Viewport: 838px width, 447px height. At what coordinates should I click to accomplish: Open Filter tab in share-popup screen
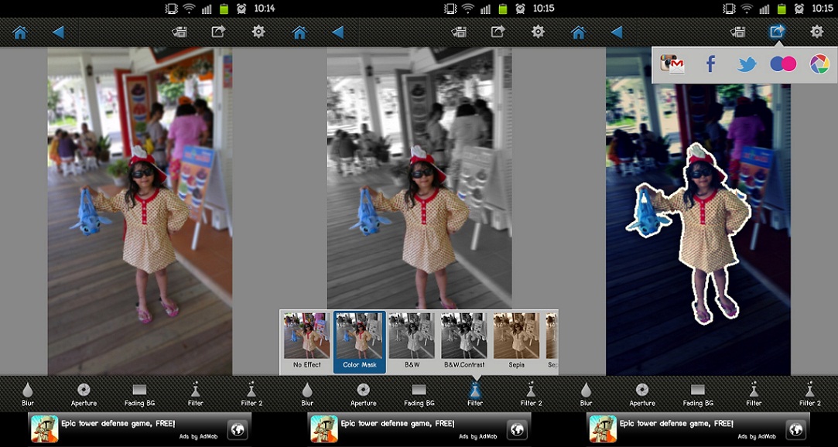[x=754, y=394]
